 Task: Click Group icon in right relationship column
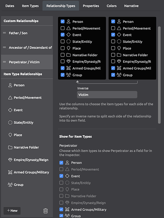(x=119, y=75)
